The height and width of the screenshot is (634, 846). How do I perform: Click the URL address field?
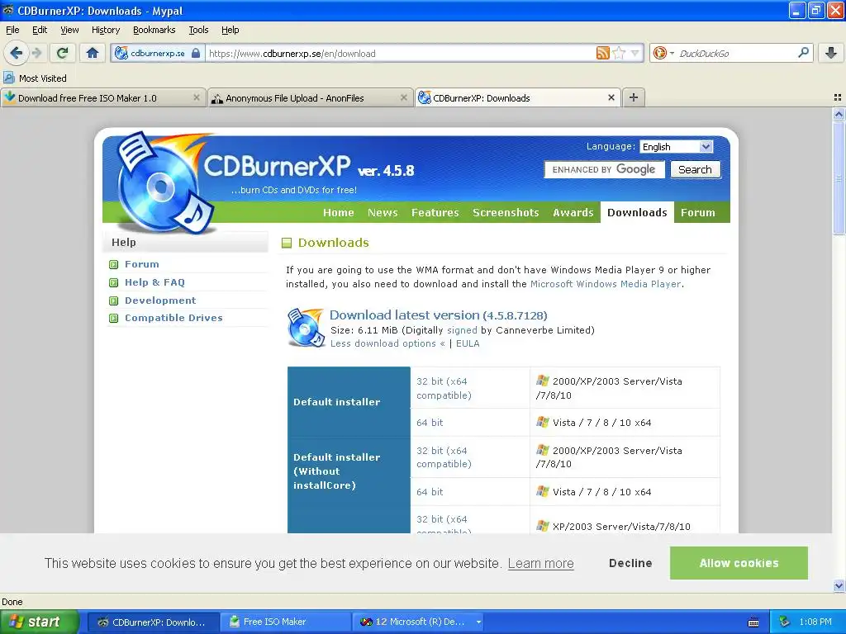click(x=399, y=53)
